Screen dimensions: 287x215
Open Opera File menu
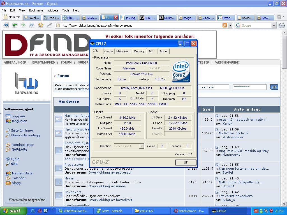click(x=4, y=10)
